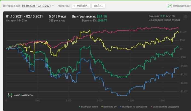Screen dimensions: 191x111
Task: Click the pink Выиграл без шоудауна legend dot
Action: 151,107
